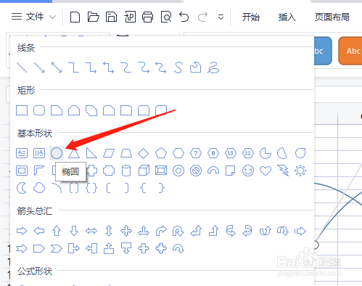Create a new blank document
This screenshot has width=362, height=286.
click(x=75, y=17)
